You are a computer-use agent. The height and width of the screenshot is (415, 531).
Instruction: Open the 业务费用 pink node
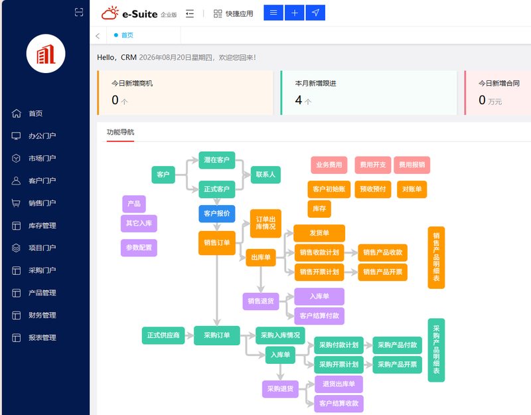329,165
